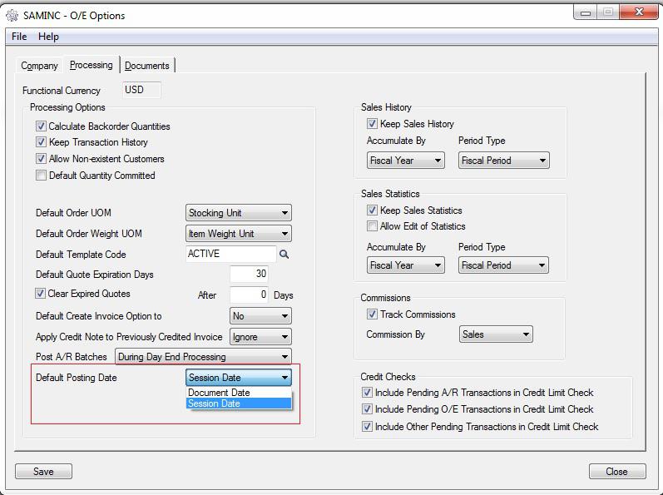663x495 pixels.
Task: Expand Post A/R Batches dropdown
Action: point(203,357)
